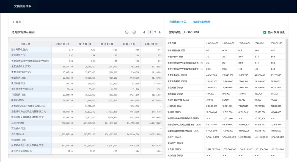Click the extraction results vertical scrollbar

click(287, 79)
